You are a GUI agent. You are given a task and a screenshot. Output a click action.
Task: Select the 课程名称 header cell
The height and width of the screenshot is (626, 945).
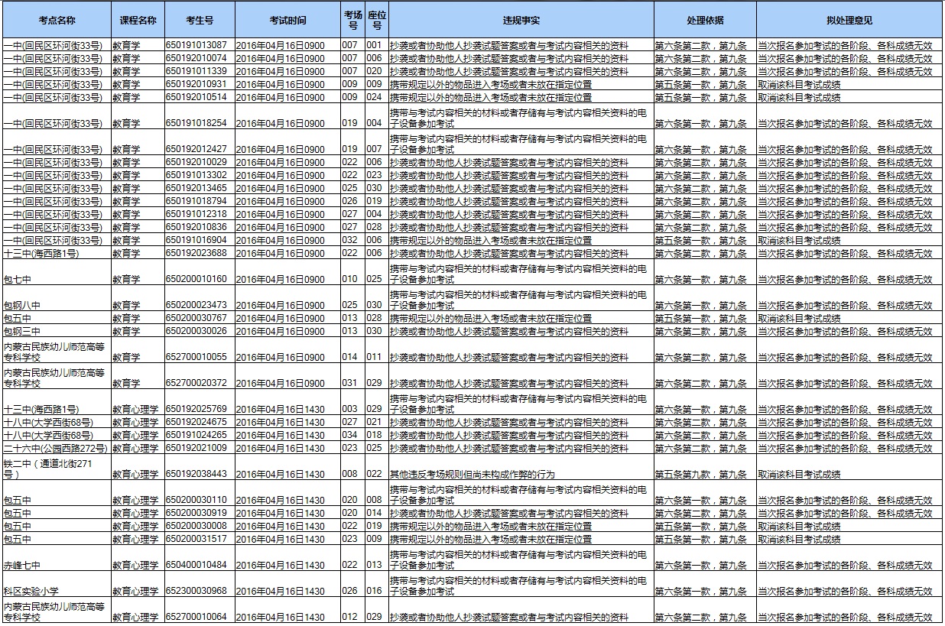pos(138,21)
